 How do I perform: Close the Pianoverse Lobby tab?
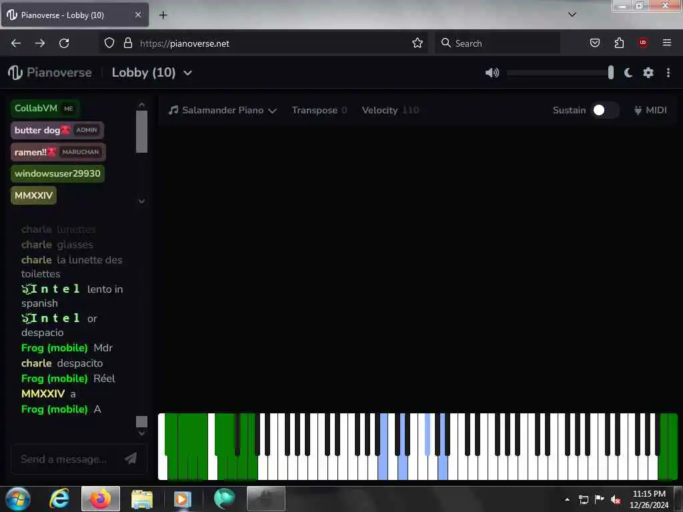[137, 15]
